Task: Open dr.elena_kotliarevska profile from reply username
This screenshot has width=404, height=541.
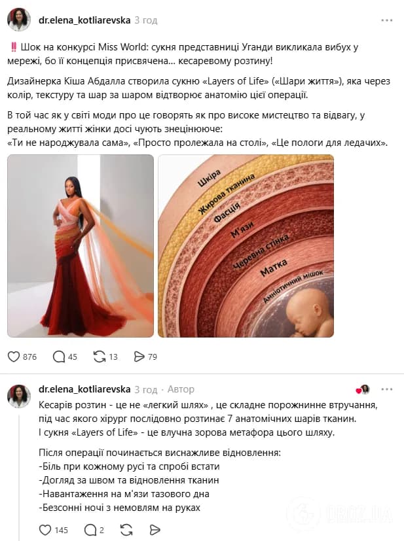Action: (x=84, y=389)
